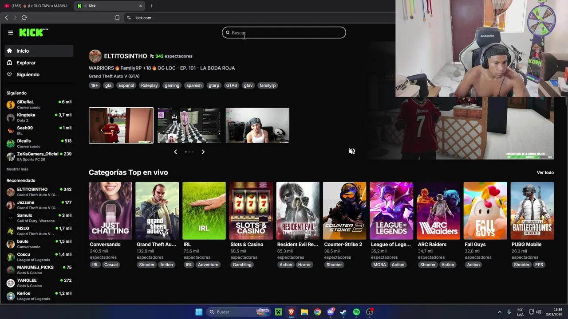Screen dimensions: 568x319
Task: Open Slots & Casino category card
Action: (x=251, y=211)
